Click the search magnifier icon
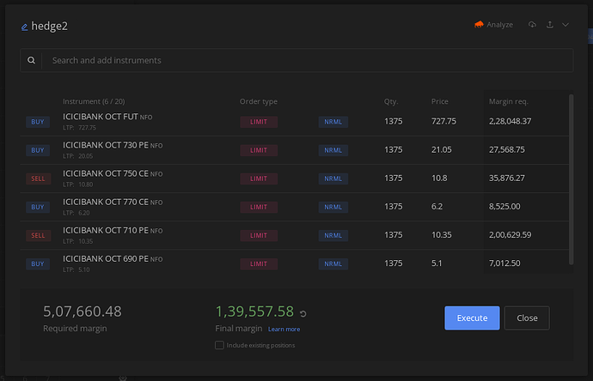 32,60
